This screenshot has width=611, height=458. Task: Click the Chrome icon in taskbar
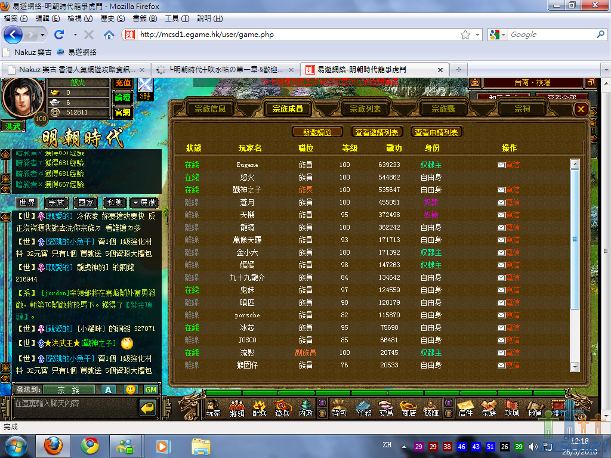pyautogui.click(x=90, y=446)
